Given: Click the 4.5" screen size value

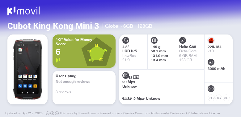Looking at the screenshot, I should (126, 47).
